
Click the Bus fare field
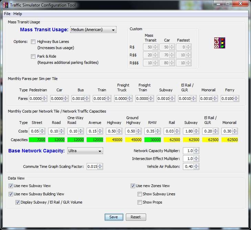(78, 99)
